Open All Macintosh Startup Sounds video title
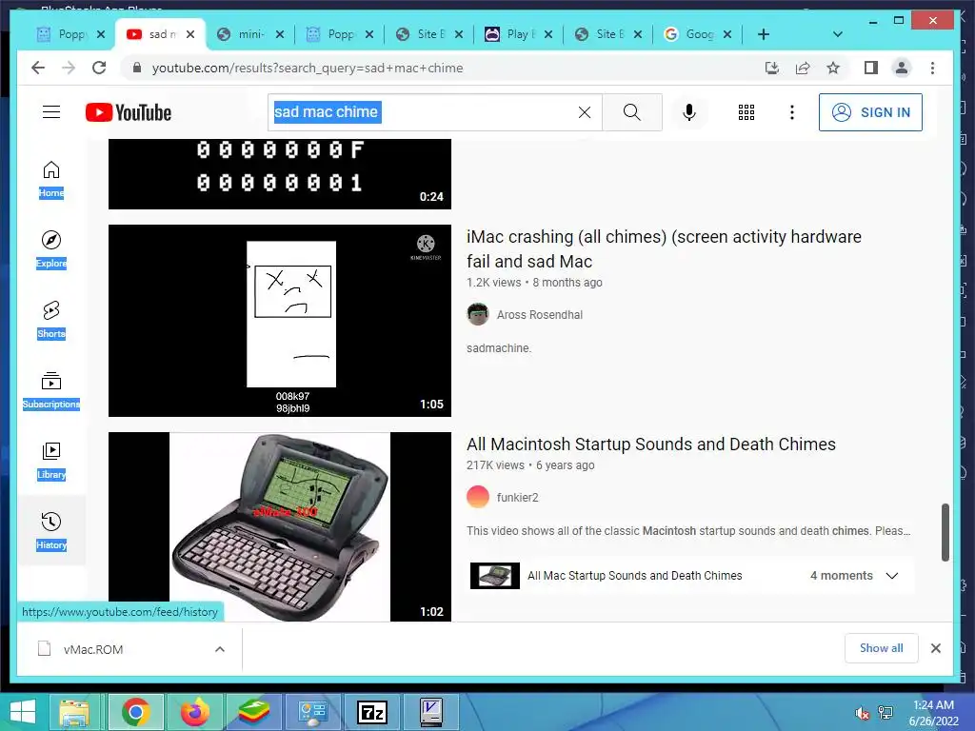 (651, 445)
